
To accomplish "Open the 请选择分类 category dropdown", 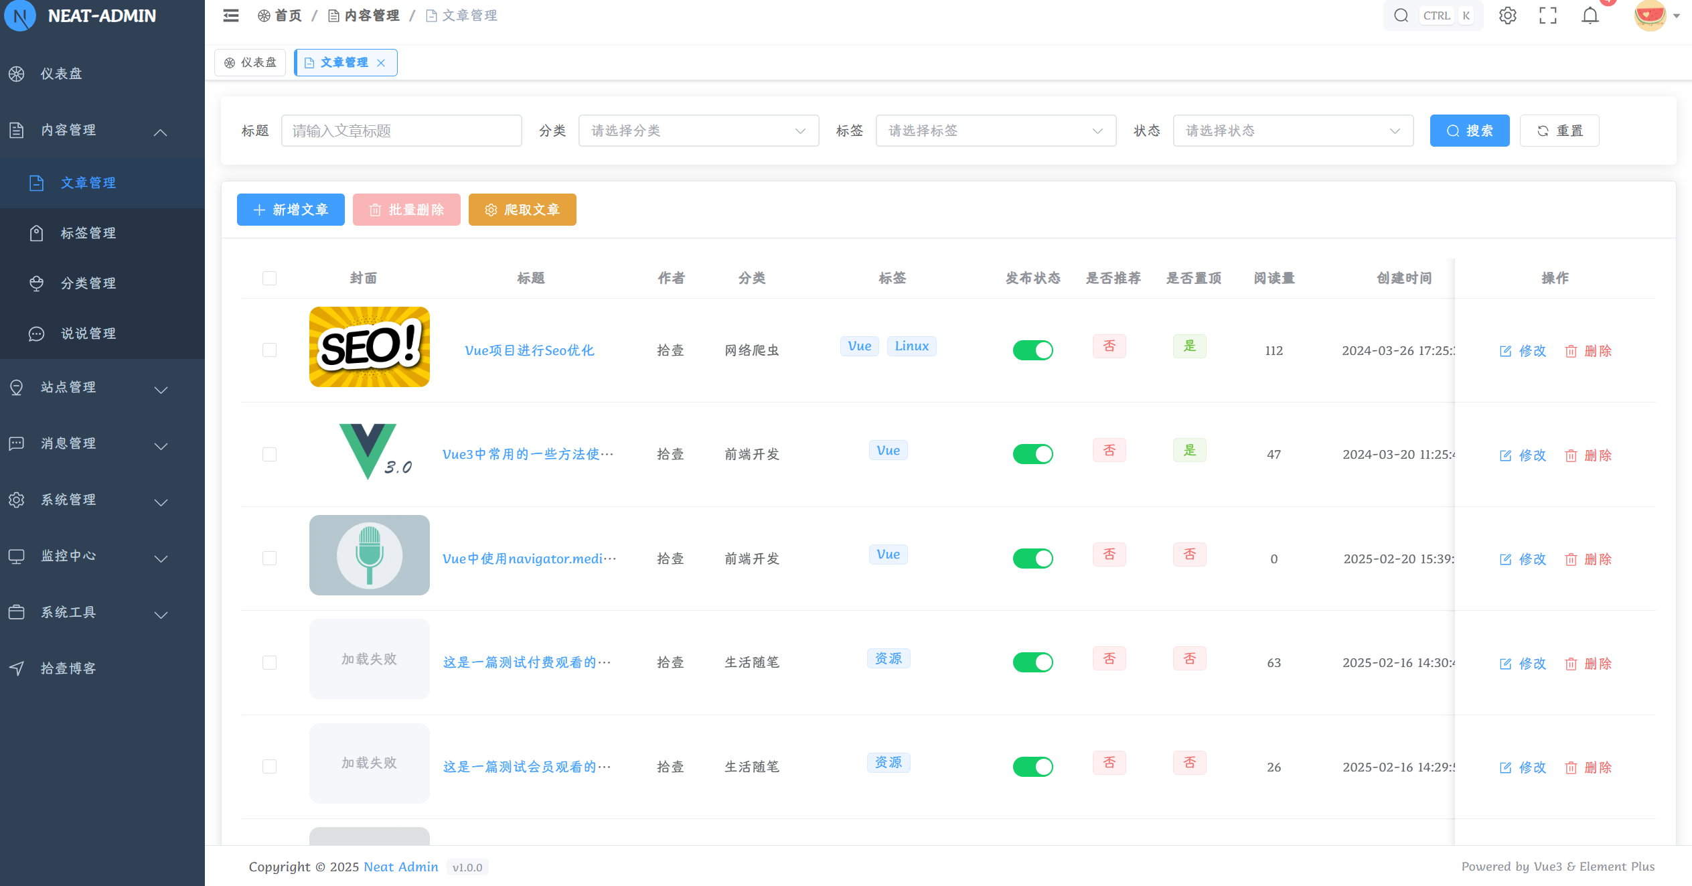I will click(x=698, y=131).
